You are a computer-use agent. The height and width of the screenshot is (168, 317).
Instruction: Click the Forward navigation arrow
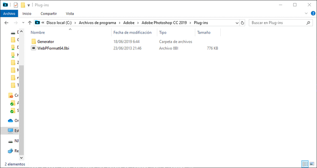click(16, 23)
